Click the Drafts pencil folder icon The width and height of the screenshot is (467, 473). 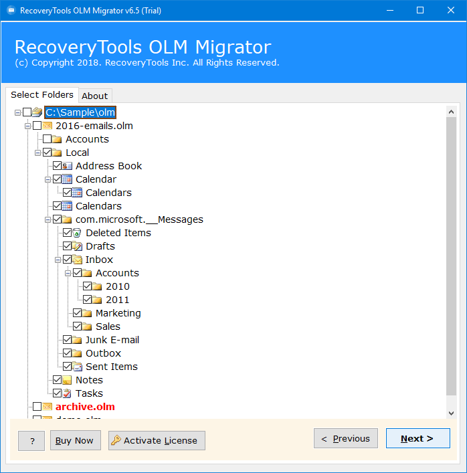pos(77,246)
